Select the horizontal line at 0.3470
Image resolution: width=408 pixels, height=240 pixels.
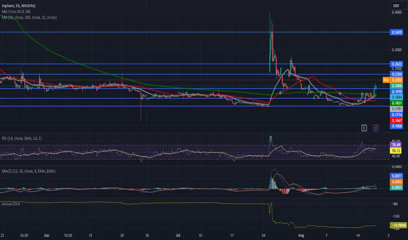(195, 32)
